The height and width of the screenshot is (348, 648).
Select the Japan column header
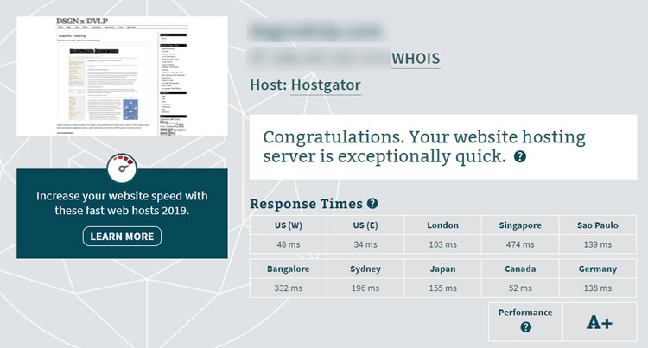click(442, 269)
